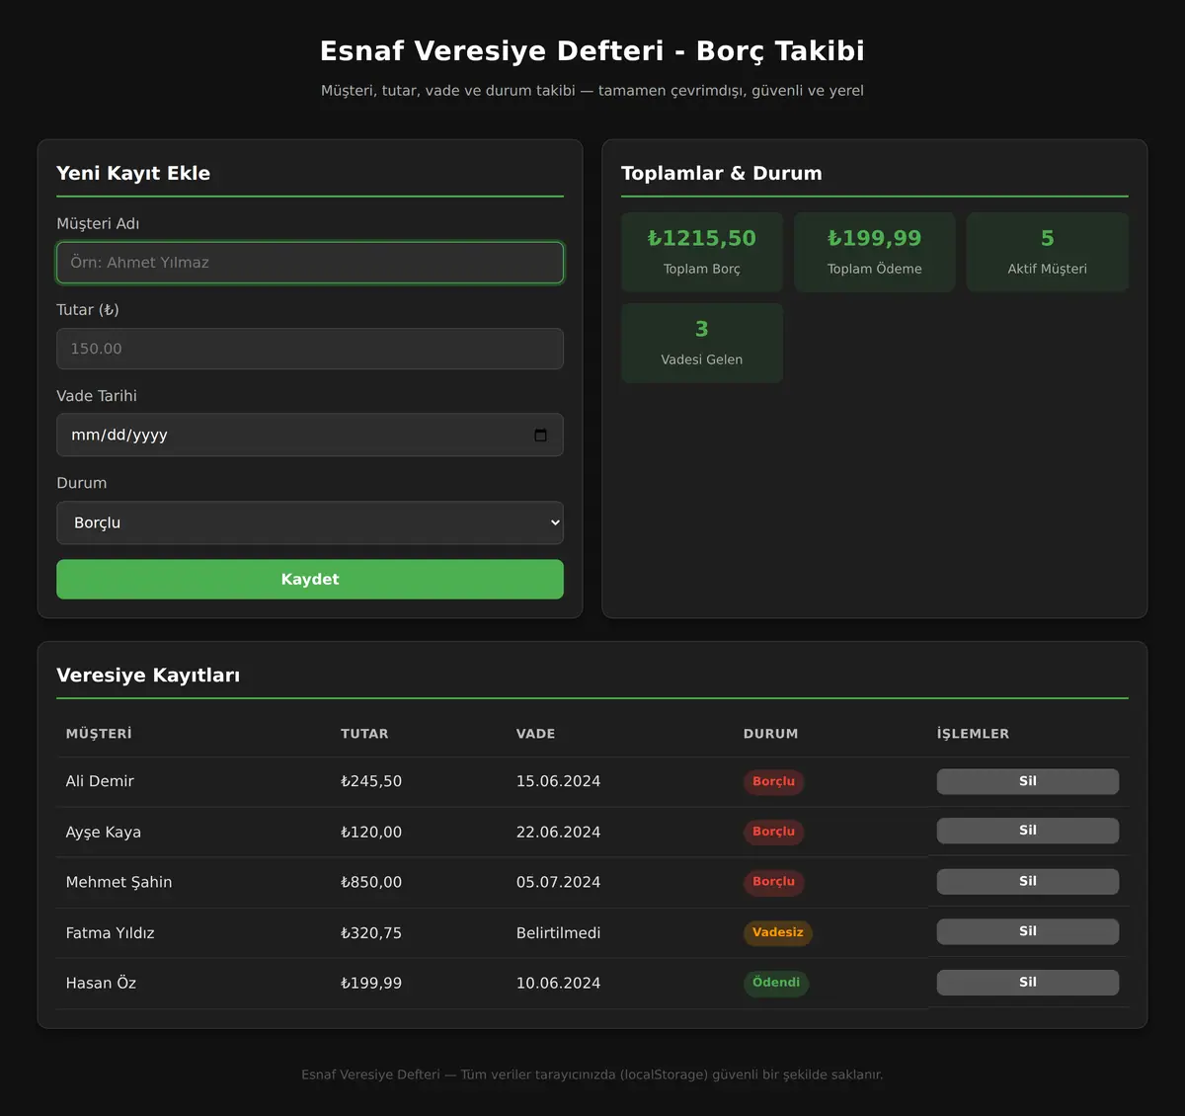Select the Vade Tarihi date field

click(x=310, y=435)
